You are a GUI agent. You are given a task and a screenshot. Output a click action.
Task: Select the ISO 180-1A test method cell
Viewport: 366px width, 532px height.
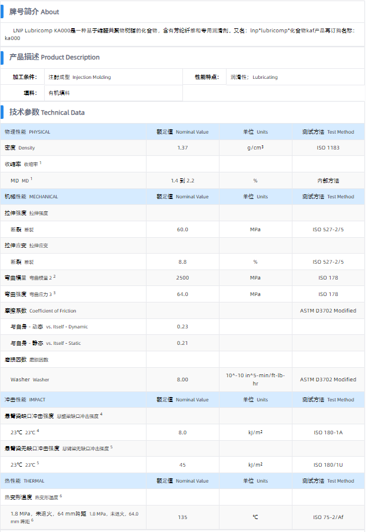click(328, 433)
